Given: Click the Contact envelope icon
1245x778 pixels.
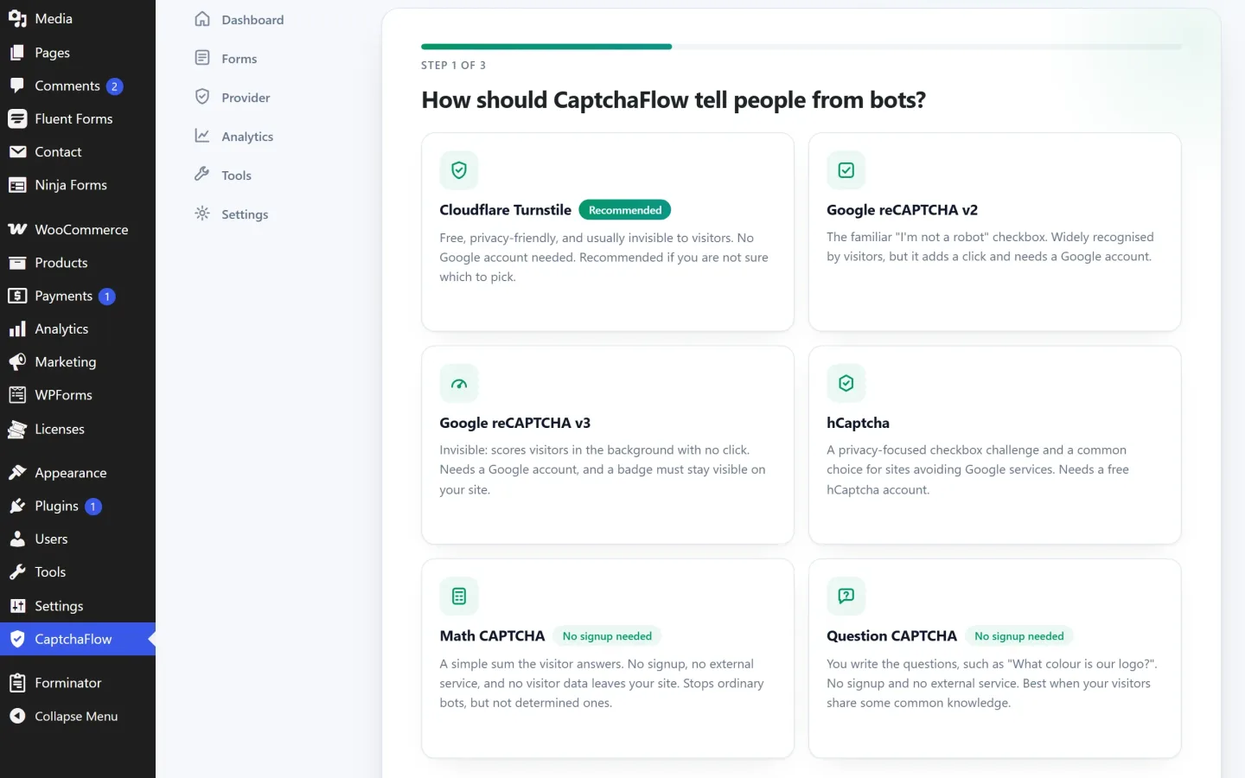Looking at the screenshot, I should pyautogui.click(x=17, y=151).
